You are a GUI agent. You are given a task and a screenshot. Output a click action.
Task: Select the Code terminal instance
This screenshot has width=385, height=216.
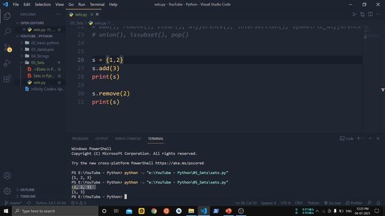(346, 139)
